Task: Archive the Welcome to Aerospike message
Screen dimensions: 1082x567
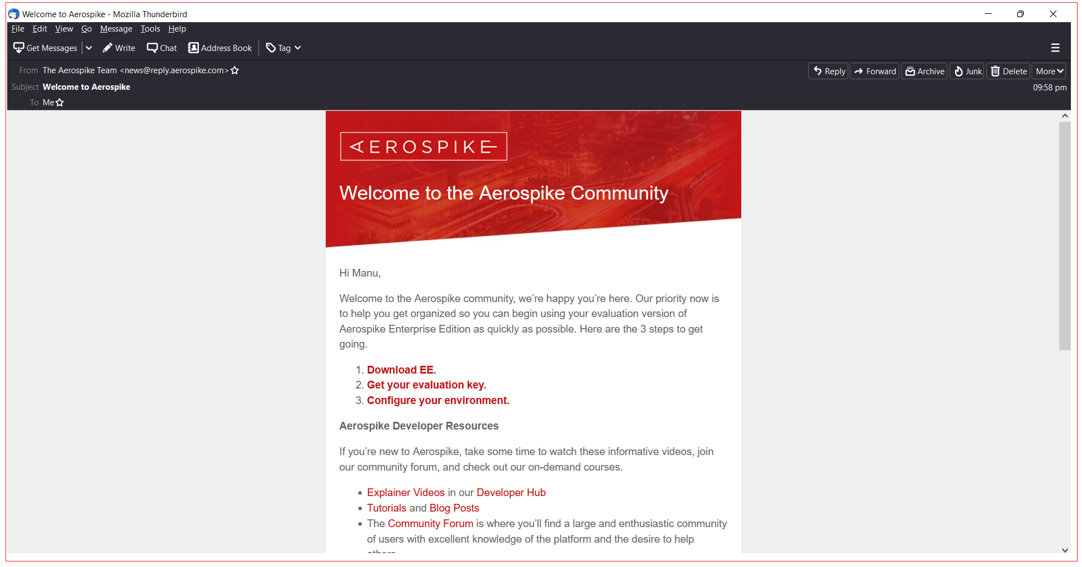Action: point(925,71)
